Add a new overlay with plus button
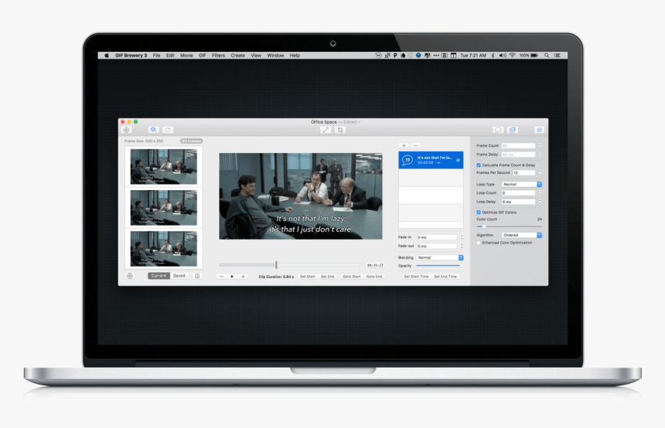Image resolution: width=665 pixels, height=428 pixels. [404, 145]
